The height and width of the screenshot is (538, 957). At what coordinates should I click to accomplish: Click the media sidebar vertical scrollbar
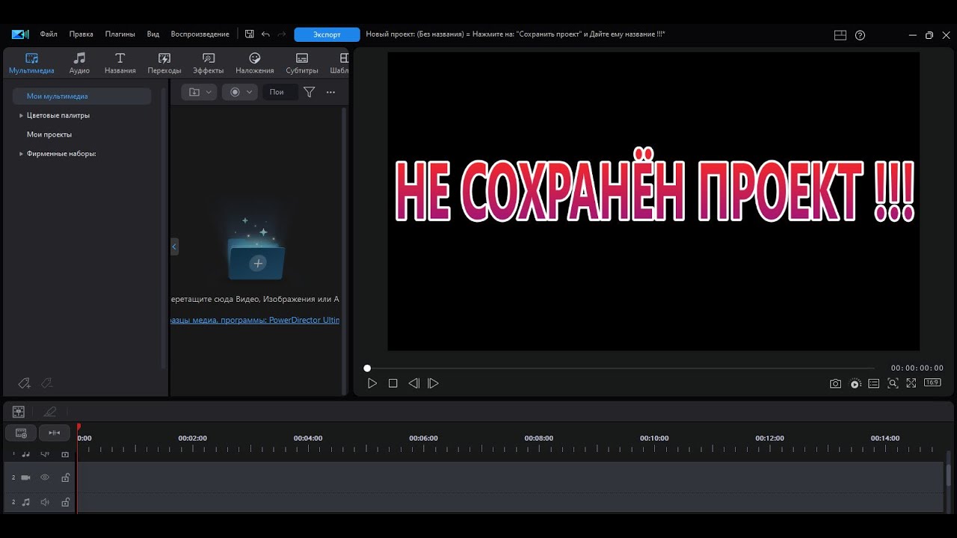pos(164,228)
